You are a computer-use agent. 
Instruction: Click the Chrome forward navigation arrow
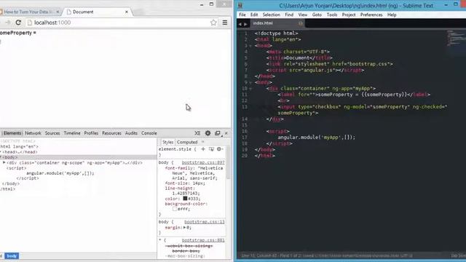pos(8,23)
